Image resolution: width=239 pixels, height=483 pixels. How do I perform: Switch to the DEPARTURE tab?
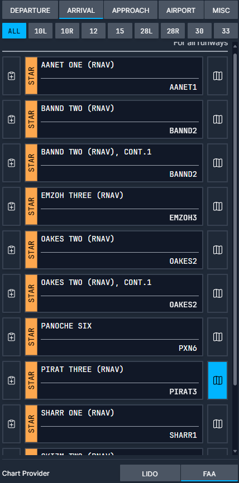click(x=30, y=10)
